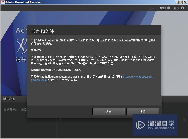The image size is (188, 139).
Task: Click the 数据收集 section heading
Action: pyautogui.click(x=36, y=50)
